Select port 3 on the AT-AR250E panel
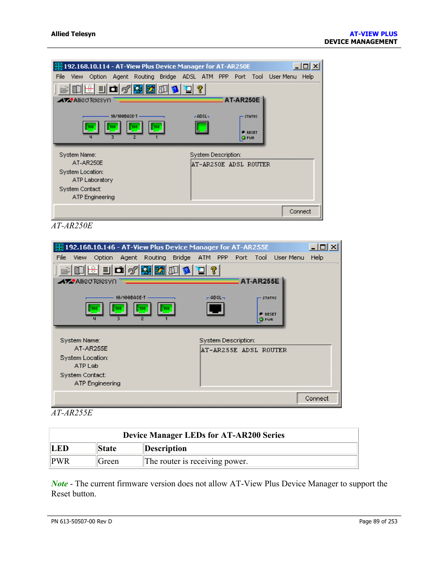This screenshot has height=565, width=436. coord(112,127)
